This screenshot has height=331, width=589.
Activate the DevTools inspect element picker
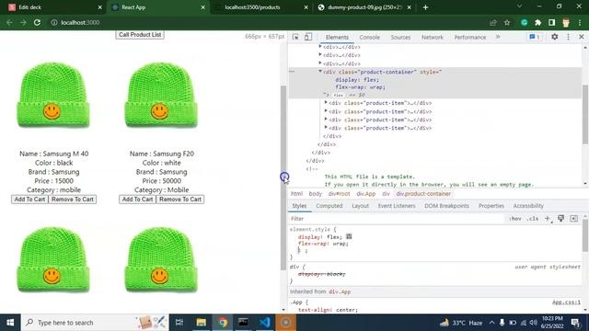click(x=295, y=37)
